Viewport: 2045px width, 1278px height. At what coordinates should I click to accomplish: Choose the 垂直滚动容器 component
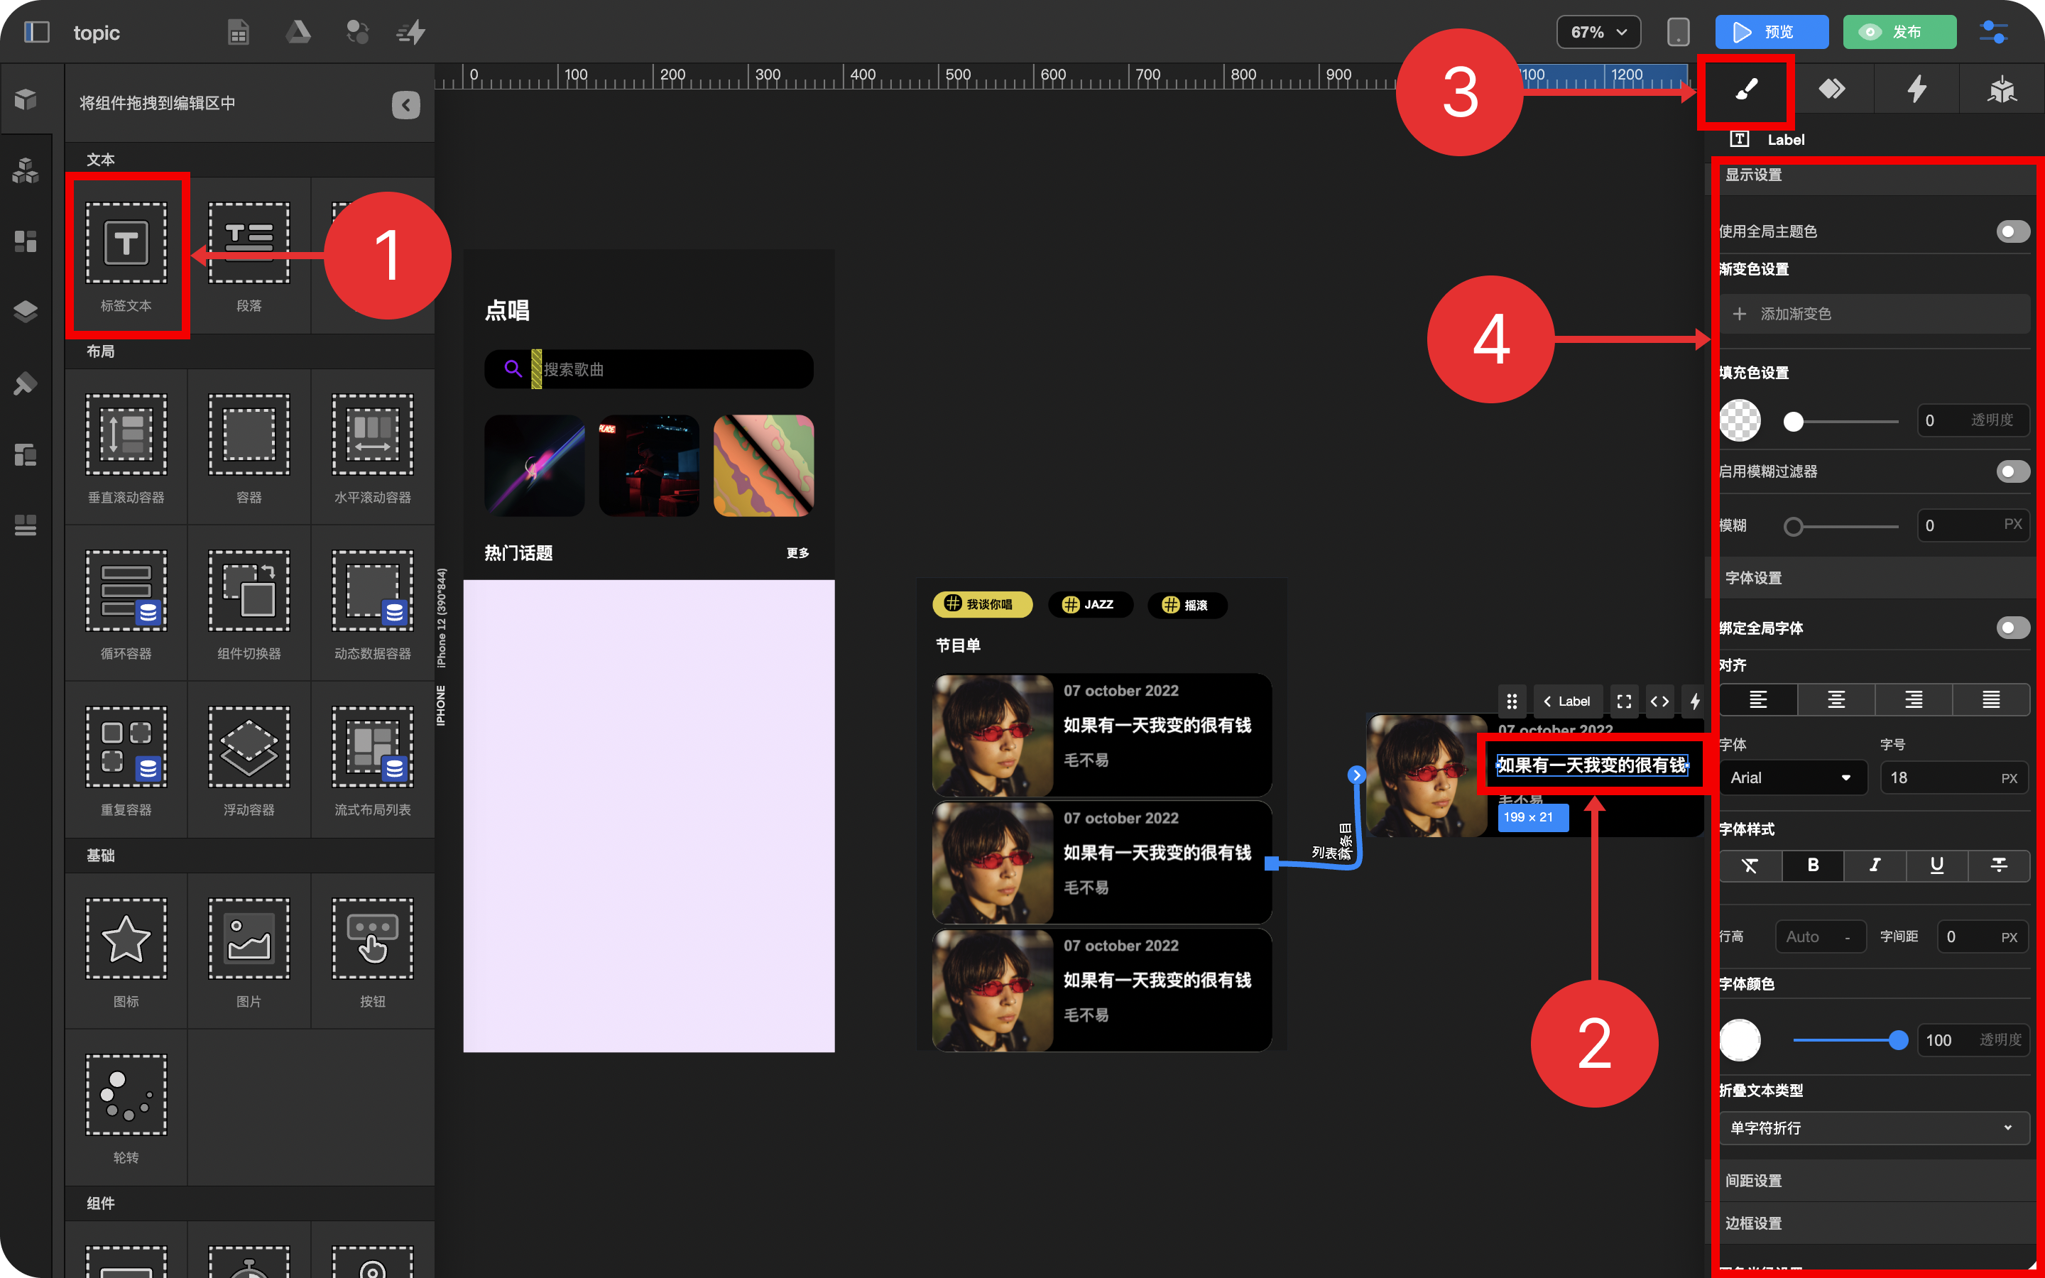coord(126,448)
